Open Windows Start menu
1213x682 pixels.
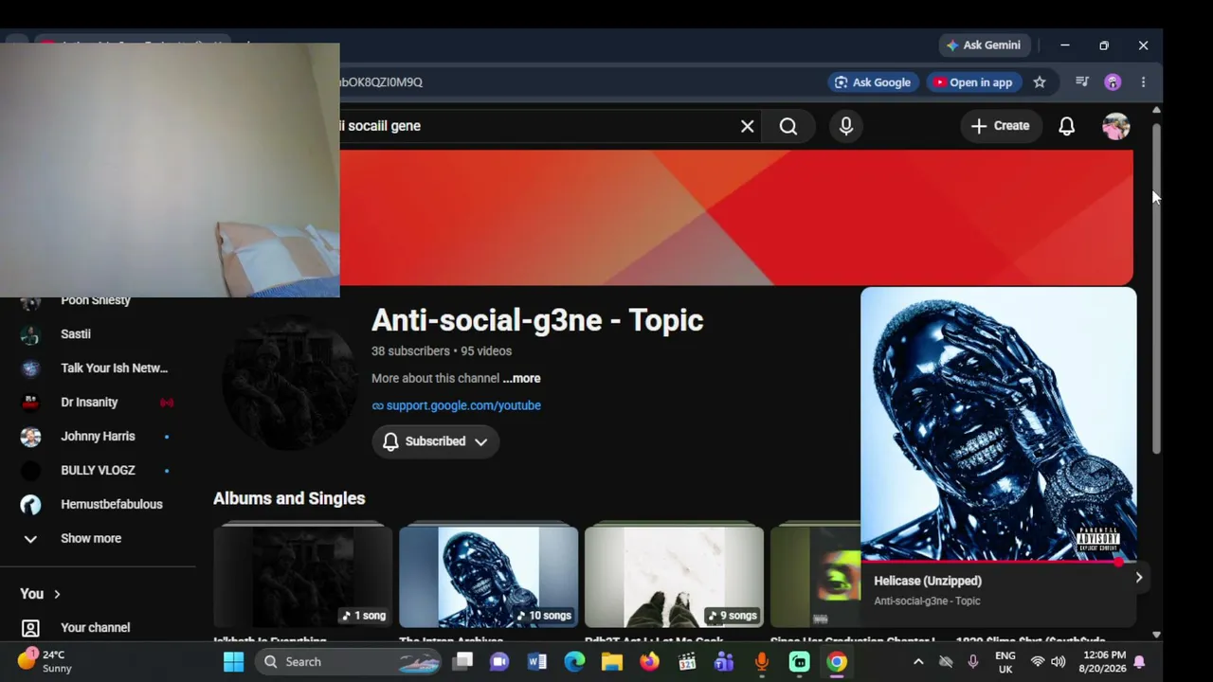(x=233, y=662)
